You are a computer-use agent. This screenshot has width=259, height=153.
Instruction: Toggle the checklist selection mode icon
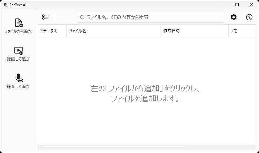click(x=45, y=17)
